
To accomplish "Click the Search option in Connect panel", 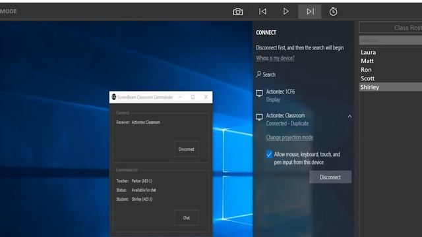I will pyautogui.click(x=266, y=74).
